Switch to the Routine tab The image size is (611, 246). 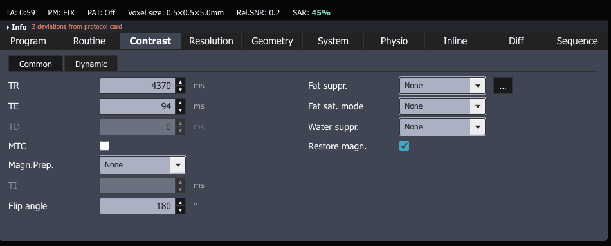(89, 41)
